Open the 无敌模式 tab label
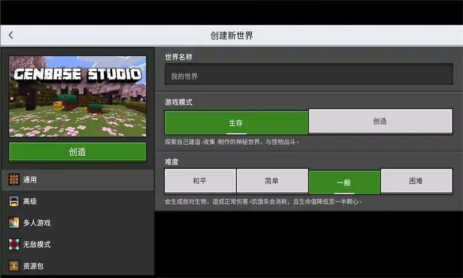The height and width of the screenshot is (278, 463). click(37, 244)
